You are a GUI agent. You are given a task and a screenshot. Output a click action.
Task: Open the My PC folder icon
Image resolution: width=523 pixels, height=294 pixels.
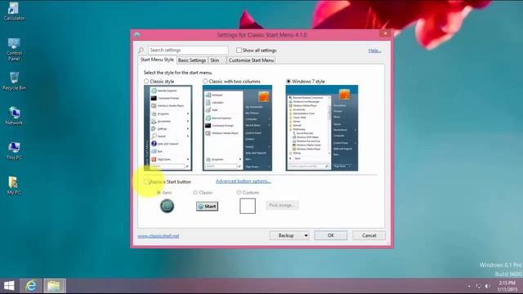[x=14, y=185]
